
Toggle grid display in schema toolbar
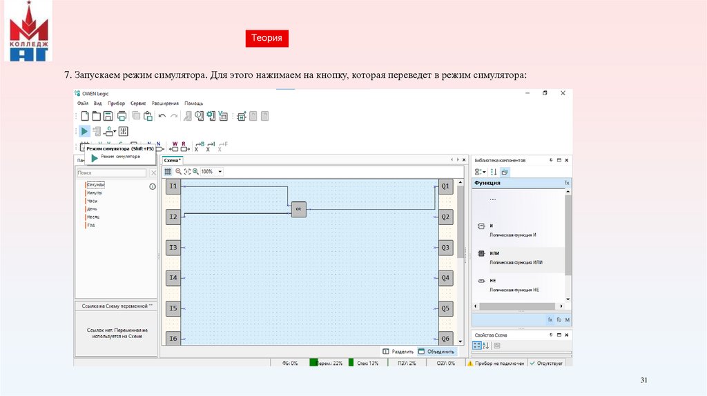[x=168, y=172]
